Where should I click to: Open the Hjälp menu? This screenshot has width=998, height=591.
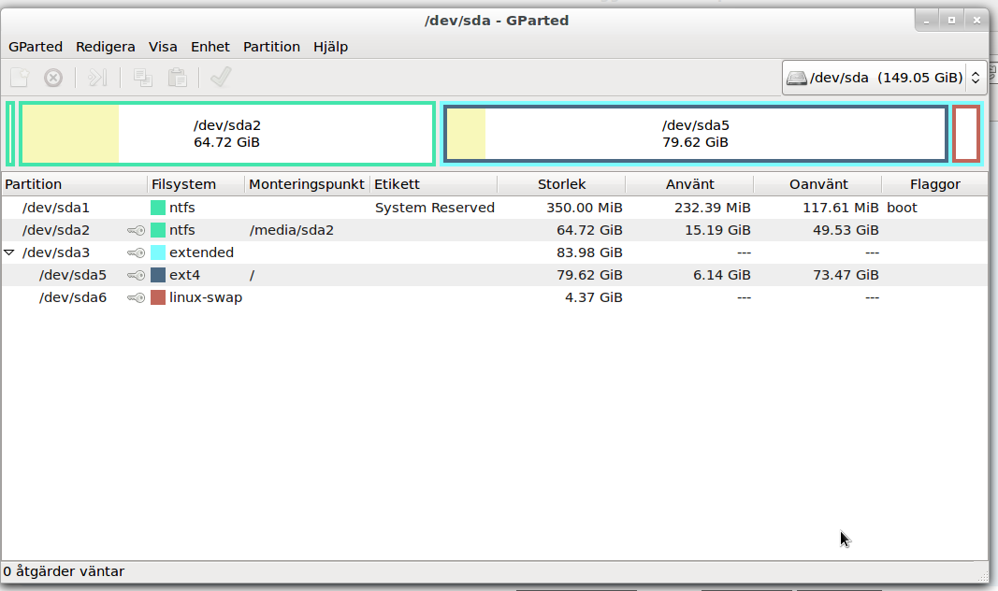point(330,47)
